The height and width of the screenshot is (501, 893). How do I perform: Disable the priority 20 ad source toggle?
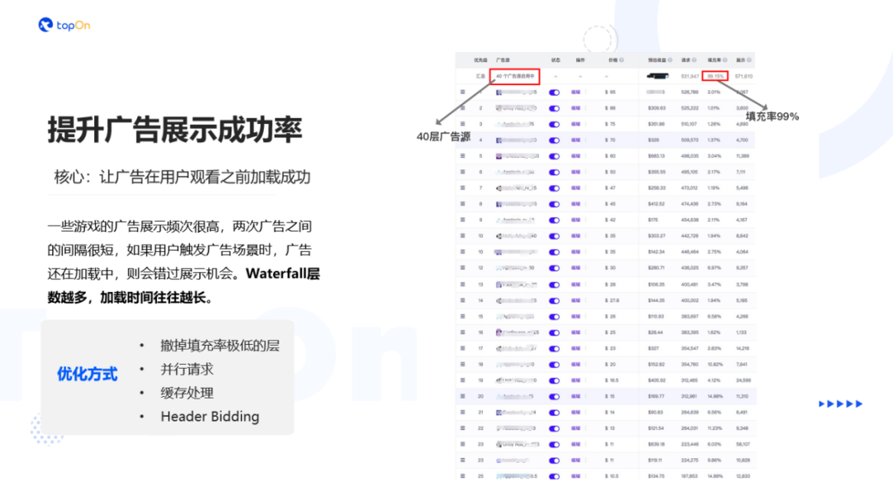coord(554,396)
